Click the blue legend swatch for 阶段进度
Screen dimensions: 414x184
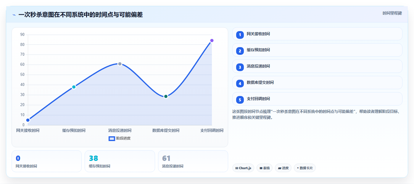(112, 138)
